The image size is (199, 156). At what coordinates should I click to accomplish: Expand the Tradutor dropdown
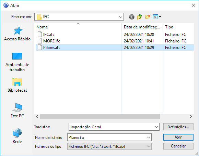point(114,127)
